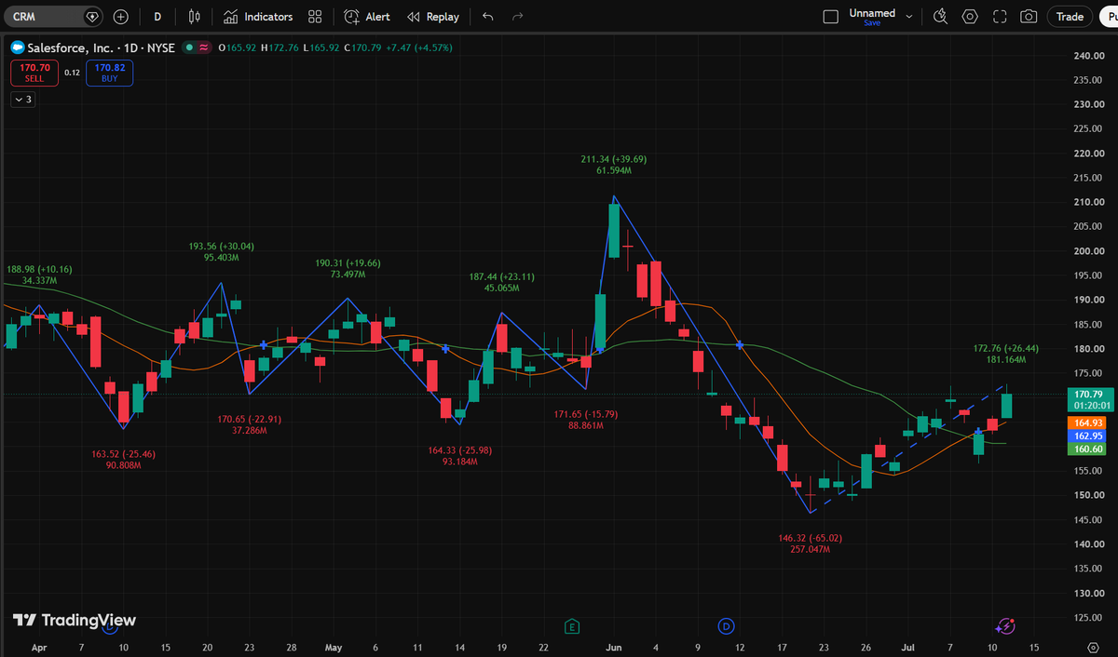Click the purple lightning event marker near Jul 10
Viewport: 1118px width, 657px height.
tap(1004, 626)
